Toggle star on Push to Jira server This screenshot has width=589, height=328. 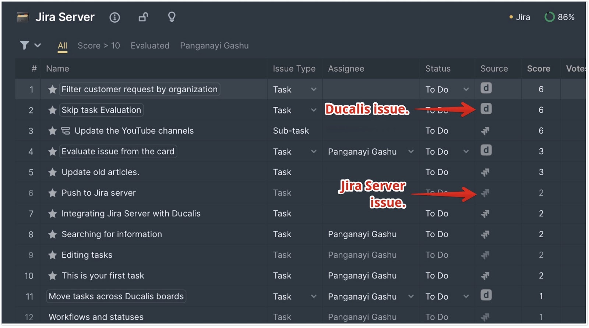coord(53,193)
